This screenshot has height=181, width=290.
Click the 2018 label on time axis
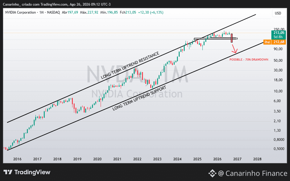pos(57,159)
